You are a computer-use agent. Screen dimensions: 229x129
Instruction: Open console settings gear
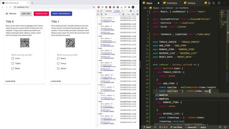[x=137, y=14]
